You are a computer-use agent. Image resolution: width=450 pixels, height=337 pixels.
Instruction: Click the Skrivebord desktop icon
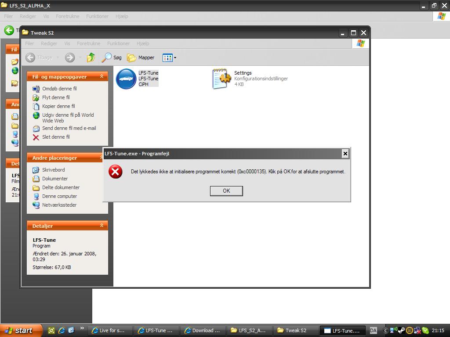pos(36,170)
